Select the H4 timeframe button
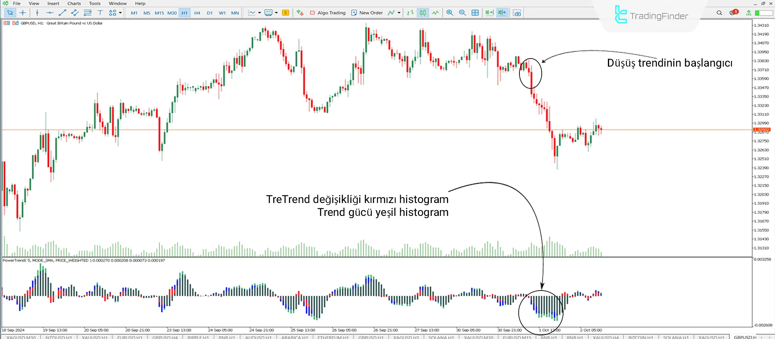775x339 pixels. click(x=197, y=13)
